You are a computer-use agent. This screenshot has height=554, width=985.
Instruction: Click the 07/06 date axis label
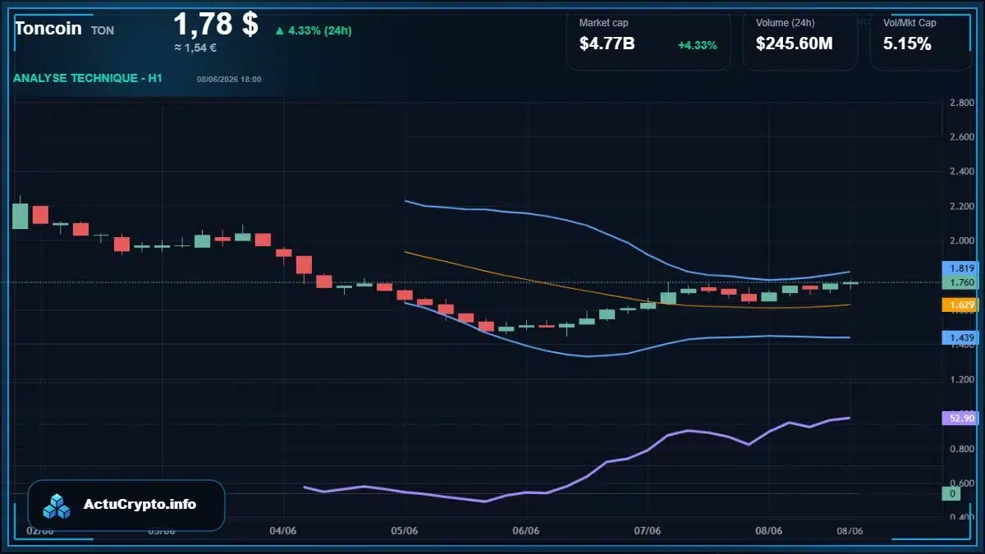coord(648,531)
